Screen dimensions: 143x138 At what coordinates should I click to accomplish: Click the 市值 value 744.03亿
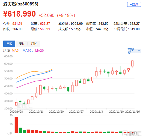pos(102,29)
